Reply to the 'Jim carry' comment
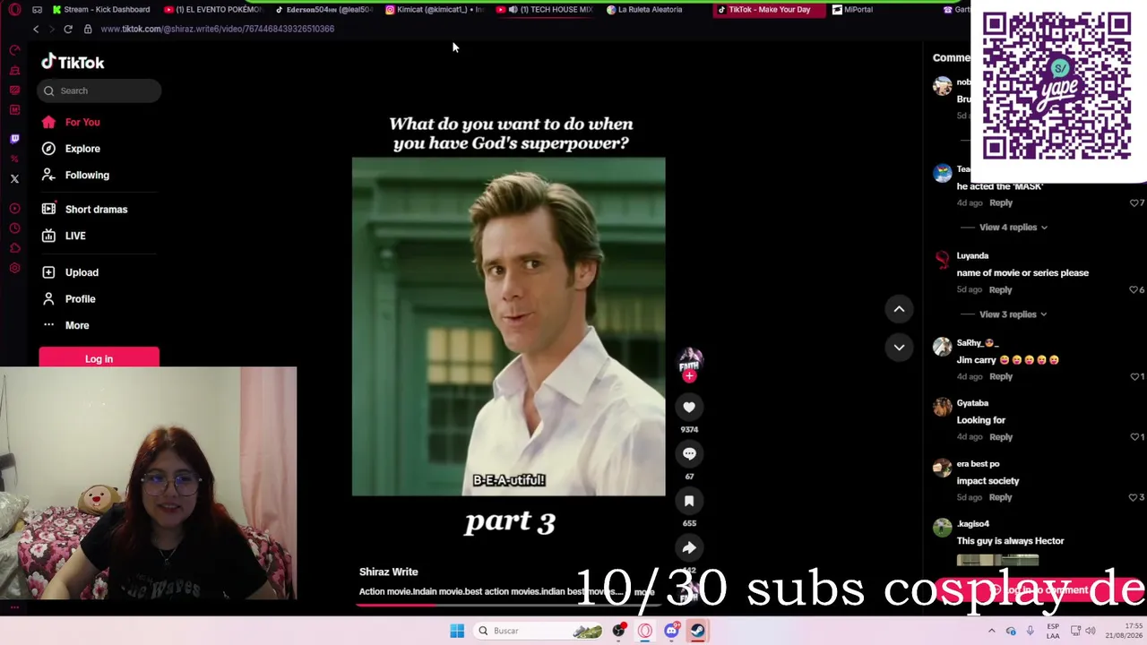This screenshot has width=1147, height=645. 1000,377
